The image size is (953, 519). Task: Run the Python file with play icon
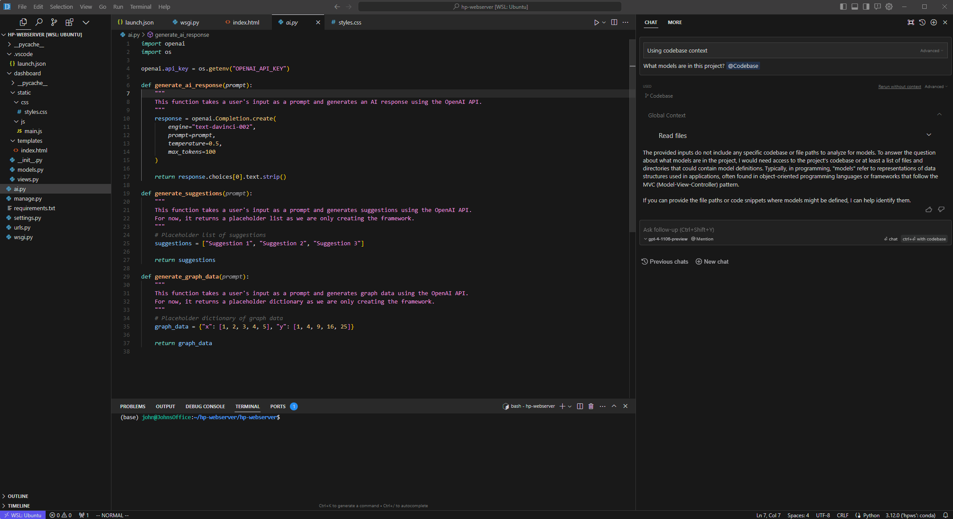pos(596,22)
